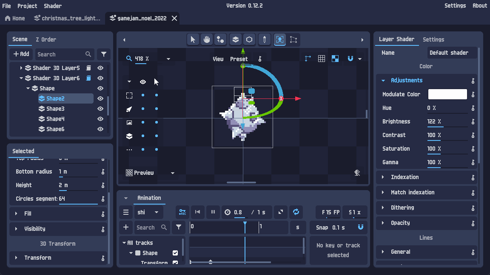Click the light icon at viewport bottom right
Viewport: 490px width, 275px height.
357,173
